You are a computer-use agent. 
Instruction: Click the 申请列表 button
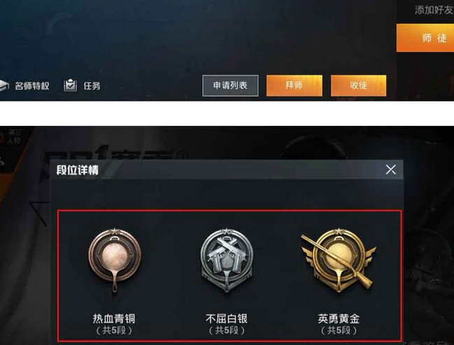[230, 85]
